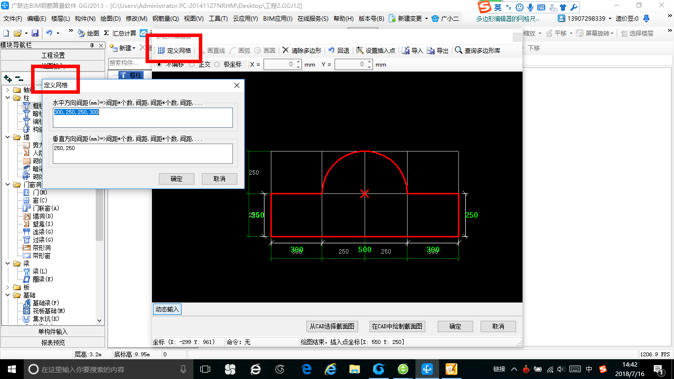Click 在CAD中绘制截面图 button
Viewport: 674px width, 379px height.
tap(397, 326)
